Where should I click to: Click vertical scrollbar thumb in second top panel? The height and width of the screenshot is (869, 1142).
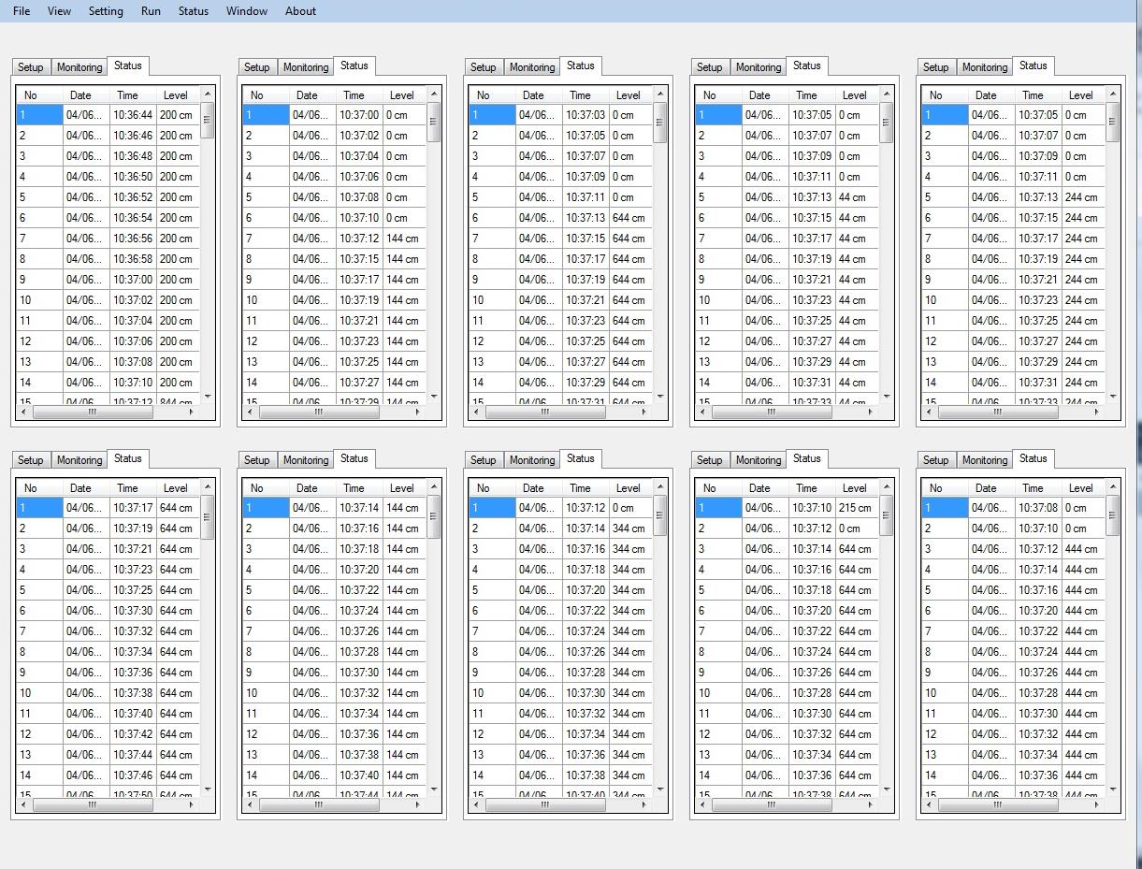434,122
